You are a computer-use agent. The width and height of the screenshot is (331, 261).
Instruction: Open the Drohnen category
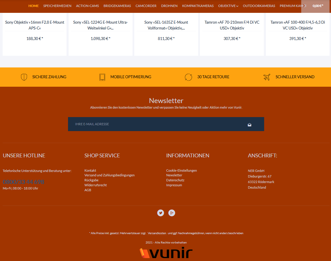tap(169, 6)
